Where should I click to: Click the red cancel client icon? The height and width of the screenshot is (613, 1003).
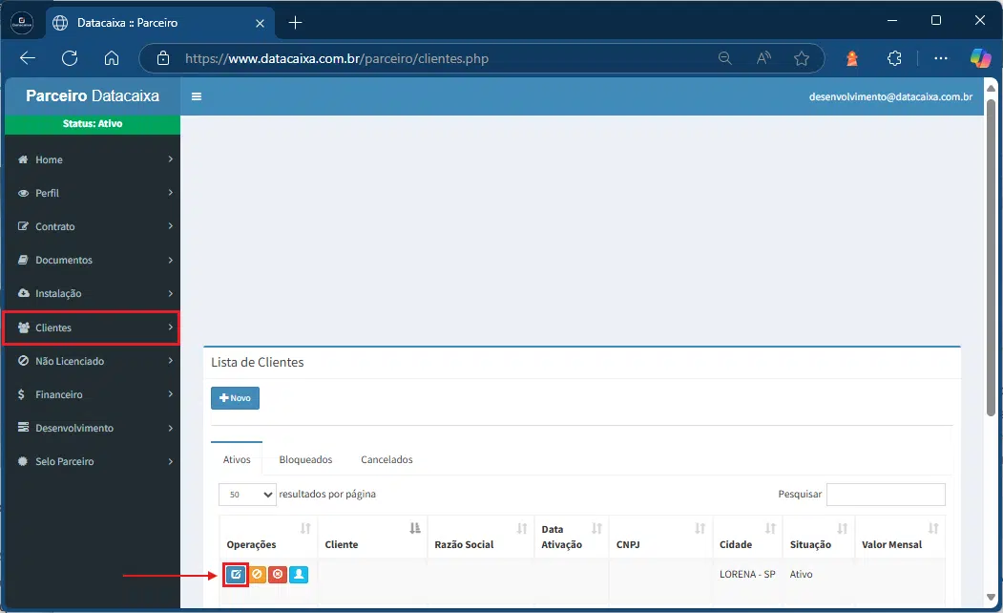click(278, 575)
